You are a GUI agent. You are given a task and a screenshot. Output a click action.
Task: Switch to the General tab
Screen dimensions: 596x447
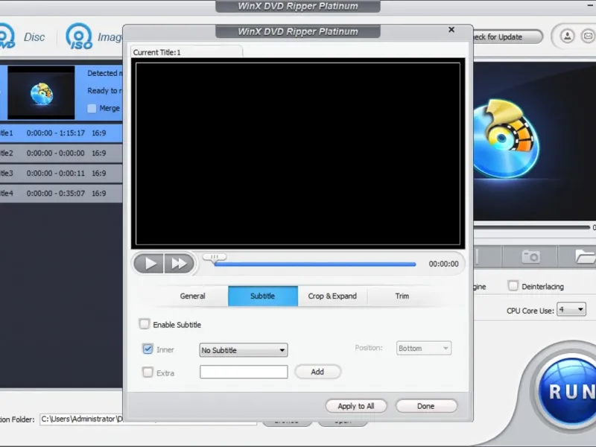pyautogui.click(x=192, y=296)
